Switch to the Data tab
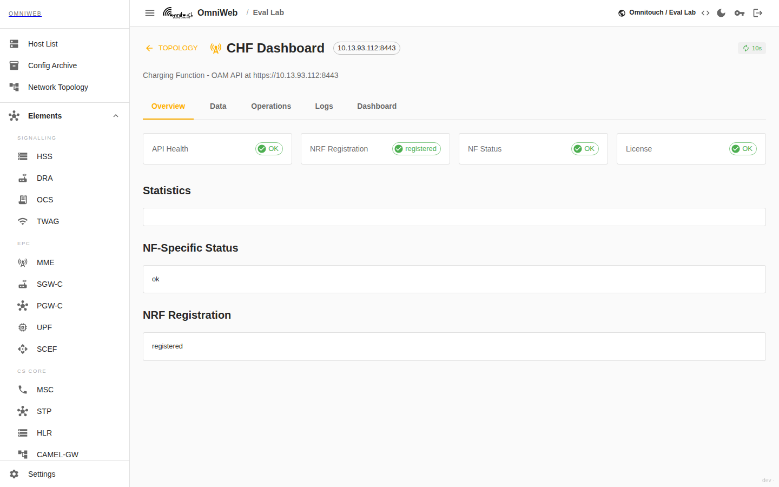Screen dimensions: 779x487 pyautogui.click(x=218, y=106)
